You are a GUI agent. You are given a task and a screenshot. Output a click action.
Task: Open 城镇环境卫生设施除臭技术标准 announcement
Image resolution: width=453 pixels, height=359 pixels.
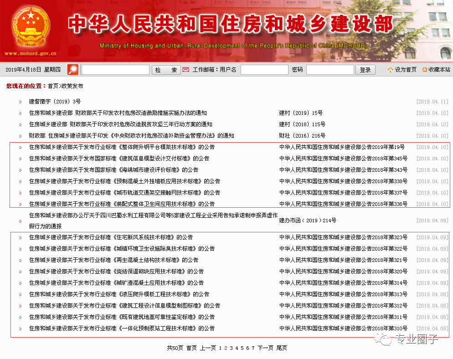pos(122,249)
